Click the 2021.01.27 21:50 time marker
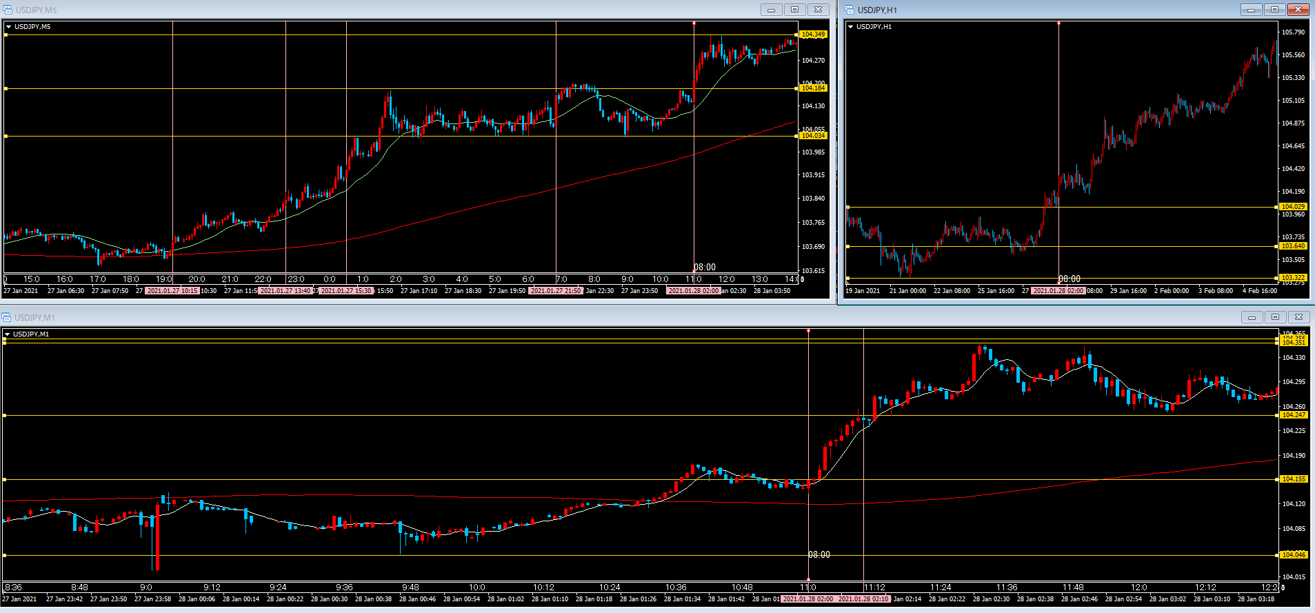 coord(556,291)
